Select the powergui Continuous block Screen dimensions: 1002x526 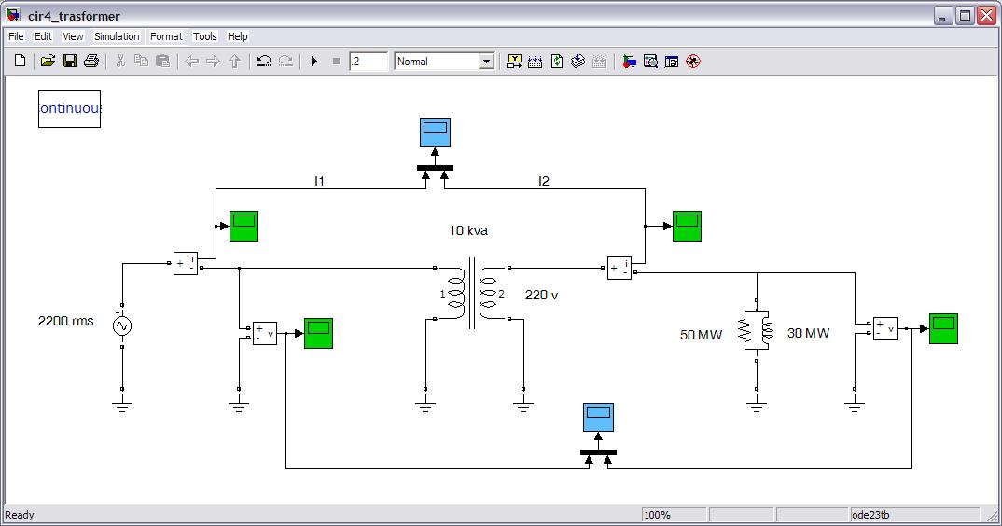(69, 108)
